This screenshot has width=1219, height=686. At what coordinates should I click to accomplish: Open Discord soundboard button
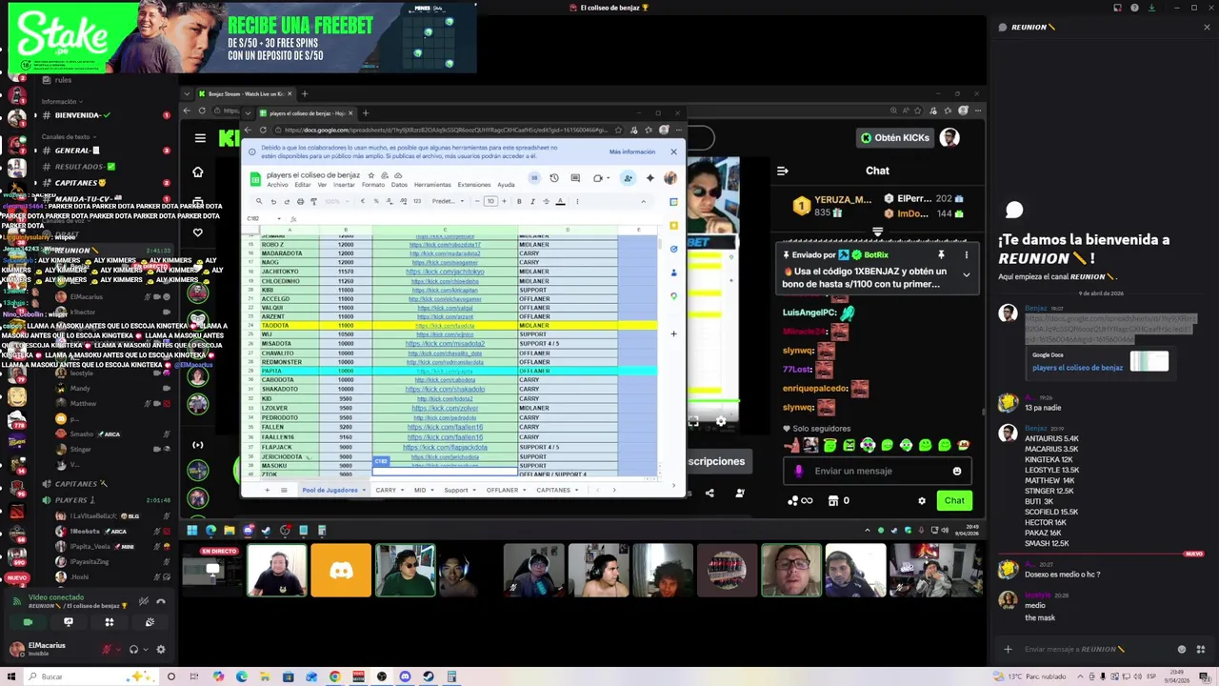[150, 622]
